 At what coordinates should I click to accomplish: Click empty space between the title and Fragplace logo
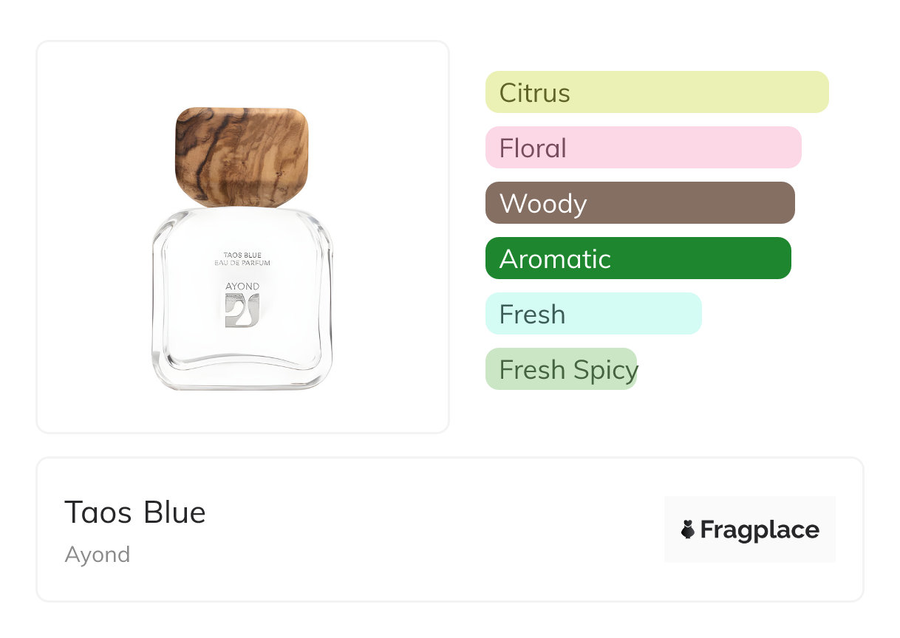tap(436, 529)
